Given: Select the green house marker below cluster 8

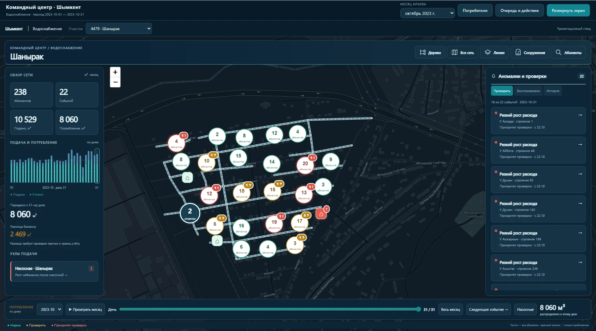Looking at the screenshot, I should [187, 178].
